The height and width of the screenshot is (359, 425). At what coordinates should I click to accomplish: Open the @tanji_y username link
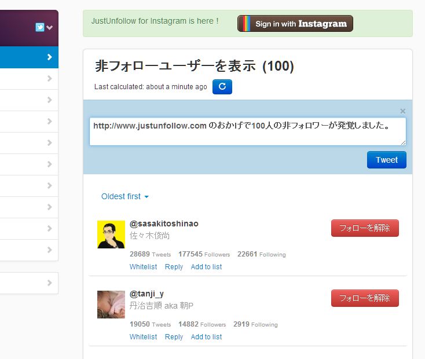click(x=146, y=294)
